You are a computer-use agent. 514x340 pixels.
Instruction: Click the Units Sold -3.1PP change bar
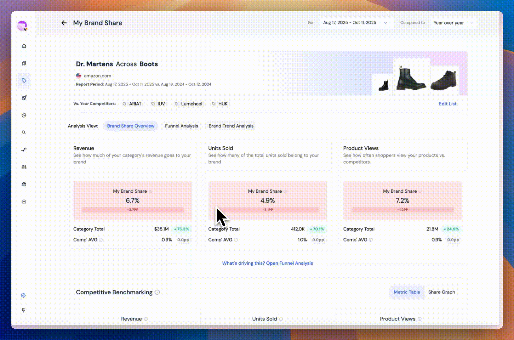click(x=268, y=210)
